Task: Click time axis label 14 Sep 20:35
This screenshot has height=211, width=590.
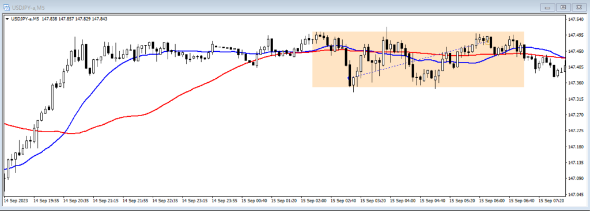Action: (75, 201)
